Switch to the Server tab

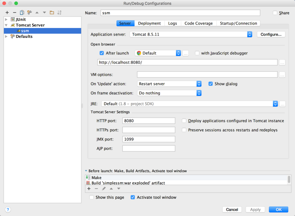pyautogui.click(x=125, y=23)
